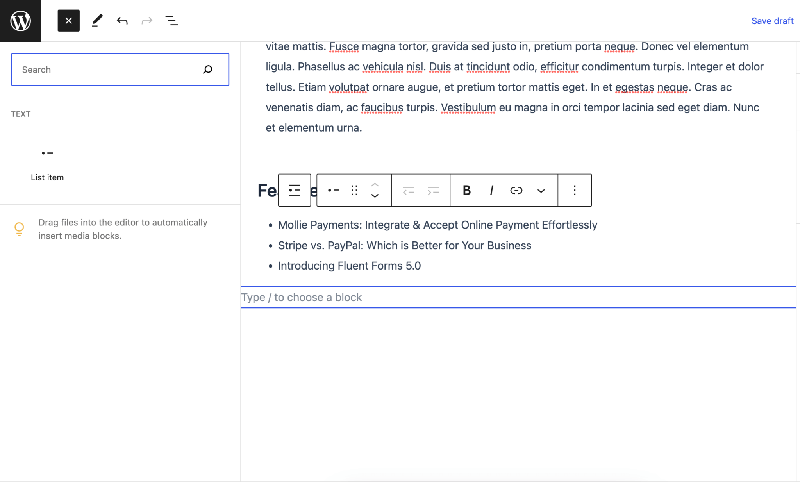Image resolution: width=800 pixels, height=482 pixels.
Task: Save draft of the post
Action: pyautogui.click(x=772, y=21)
